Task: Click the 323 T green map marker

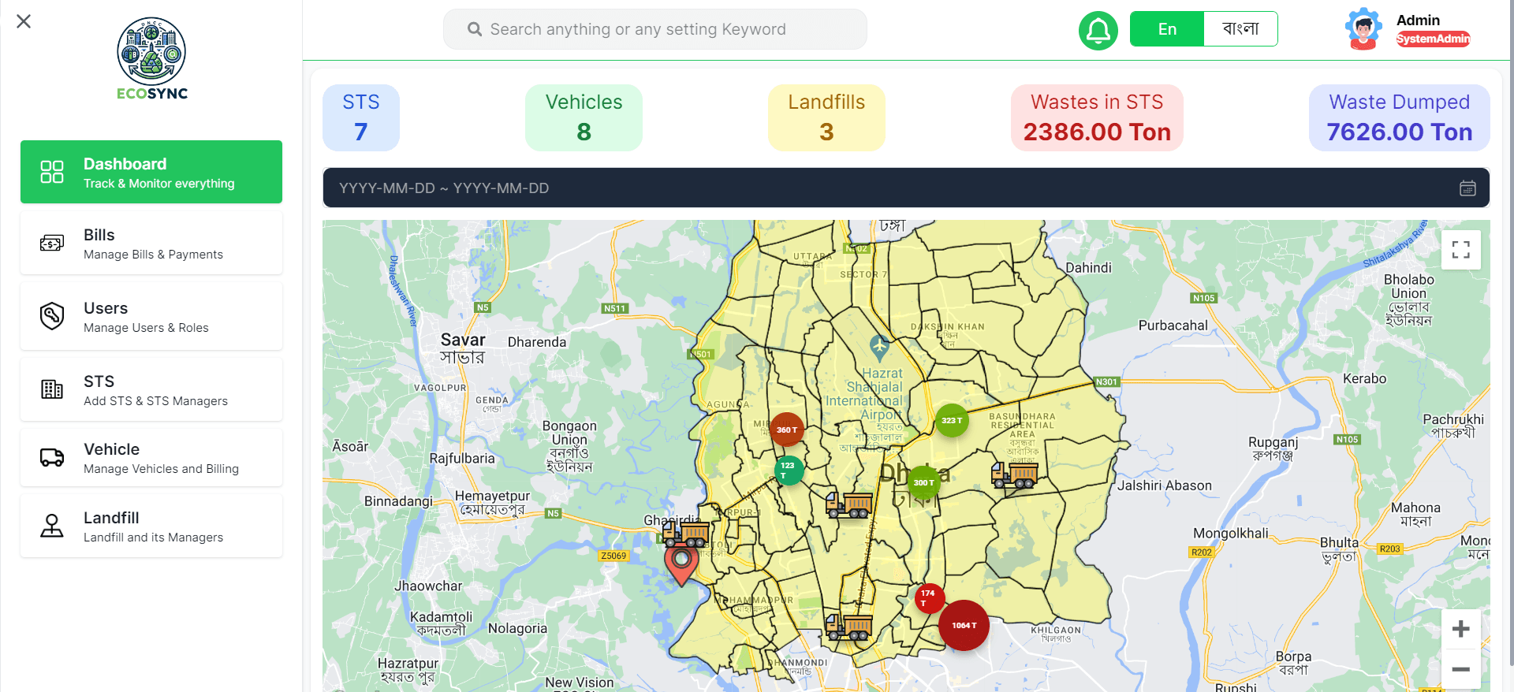Action: point(952,420)
